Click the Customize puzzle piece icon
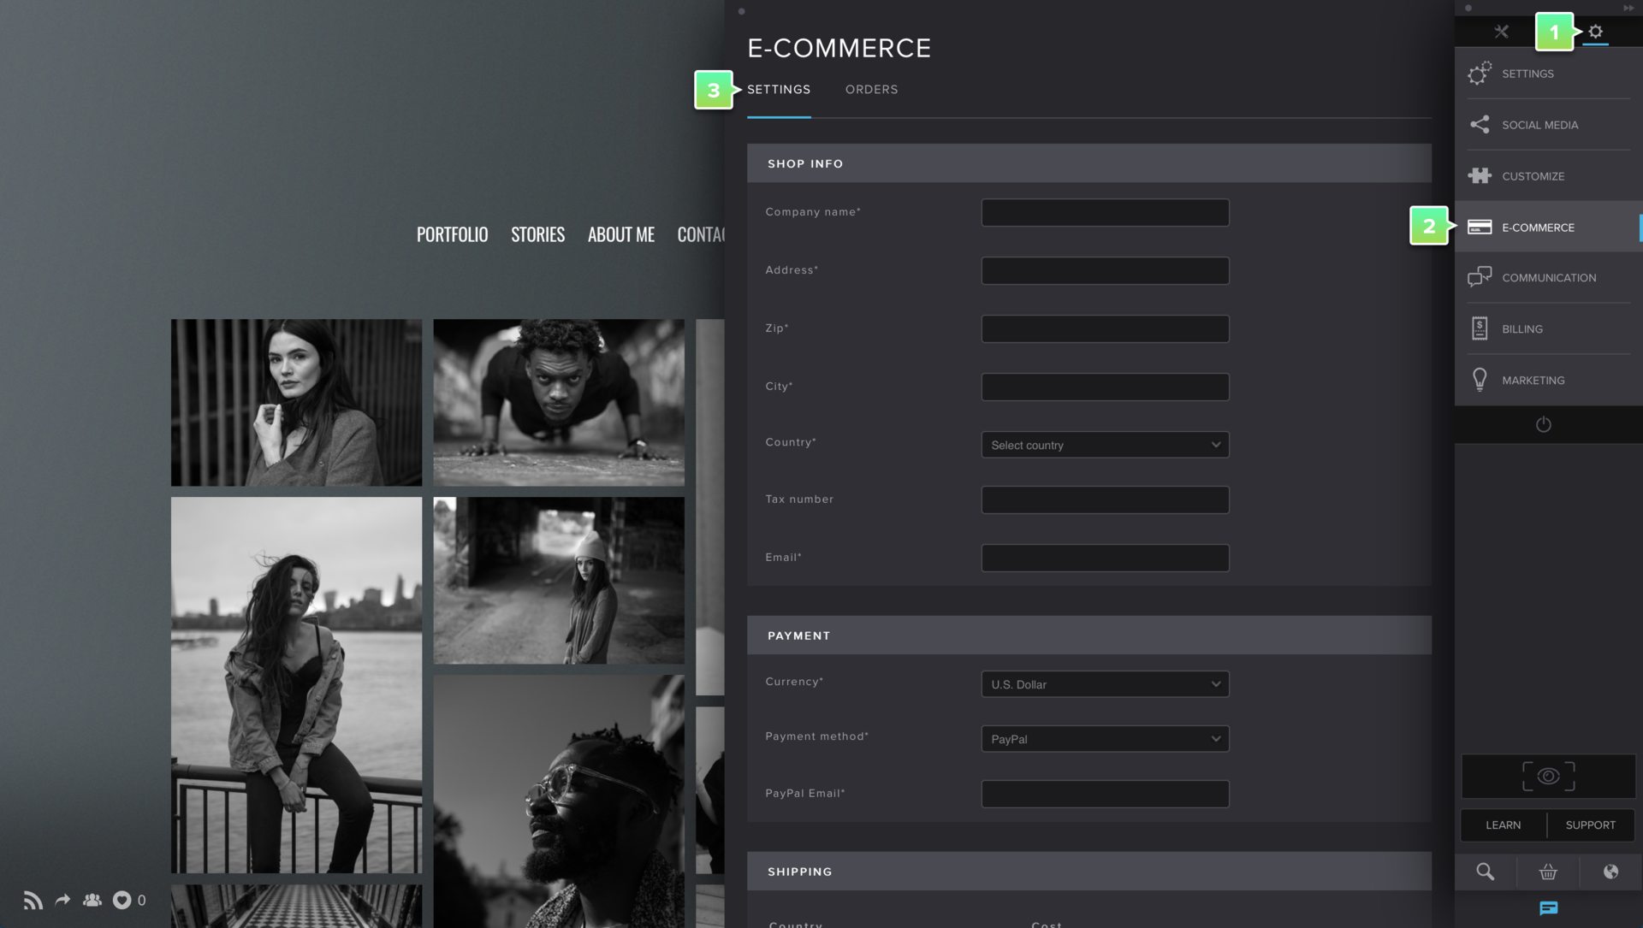The height and width of the screenshot is (928, 1643). click(x=1480, y=175)
